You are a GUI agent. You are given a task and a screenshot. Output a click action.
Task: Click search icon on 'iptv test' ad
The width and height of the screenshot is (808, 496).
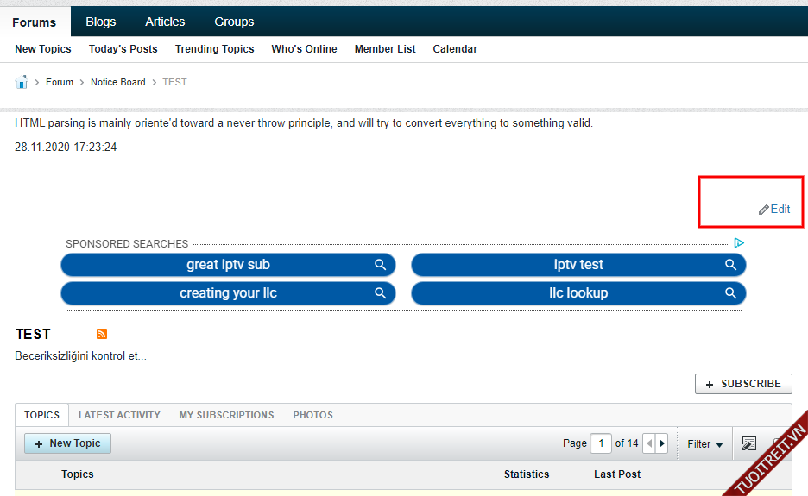(731, 265)
